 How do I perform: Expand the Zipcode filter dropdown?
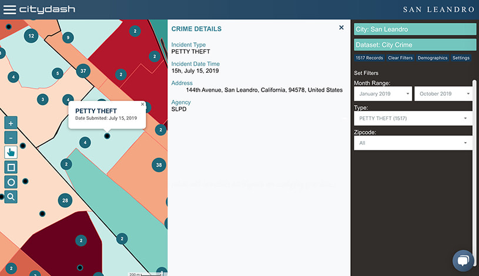pos(413,143)
